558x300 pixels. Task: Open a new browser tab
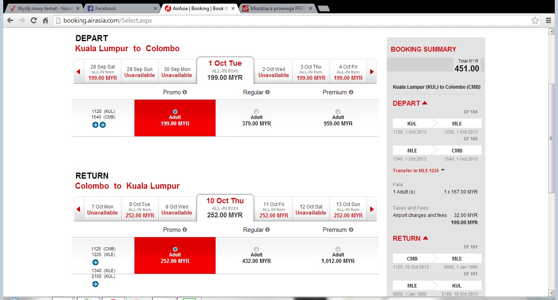click(x=323, y=8)
